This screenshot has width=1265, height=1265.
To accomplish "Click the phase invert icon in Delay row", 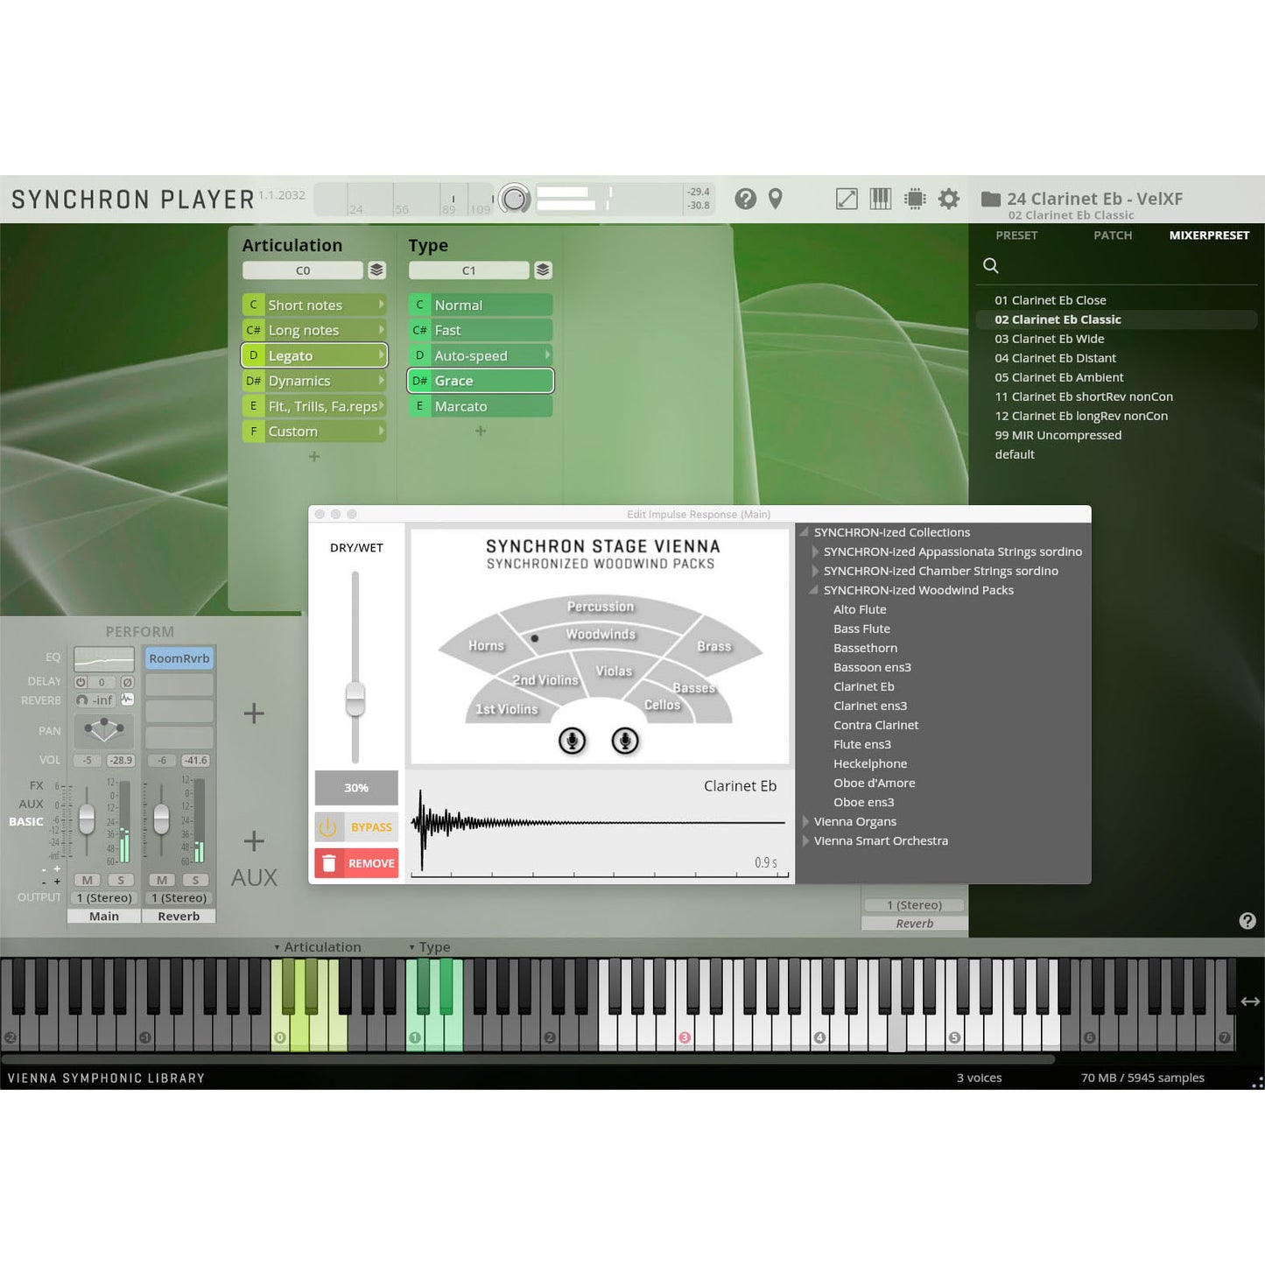I will click(127, 682).
